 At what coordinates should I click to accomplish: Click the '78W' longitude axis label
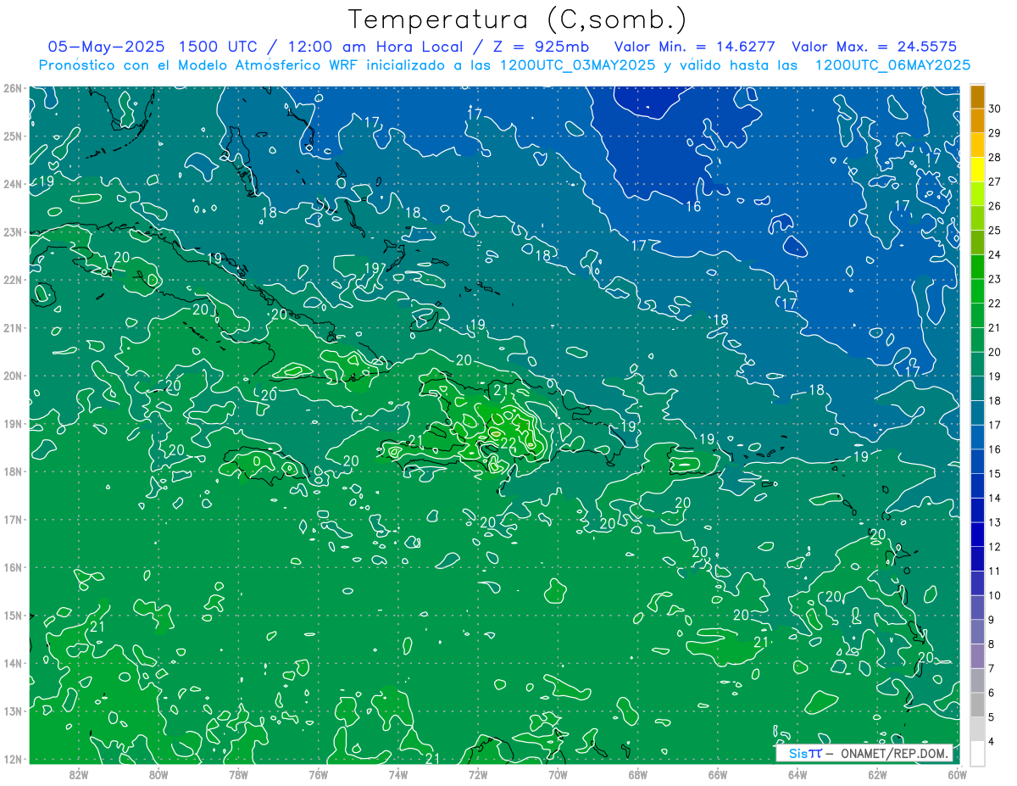(238, 774)
